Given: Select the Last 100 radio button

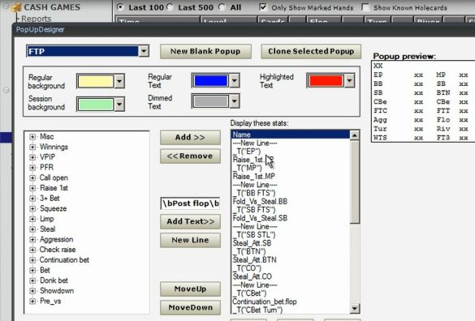Looking at the screenshot, I should coord(120,6).
